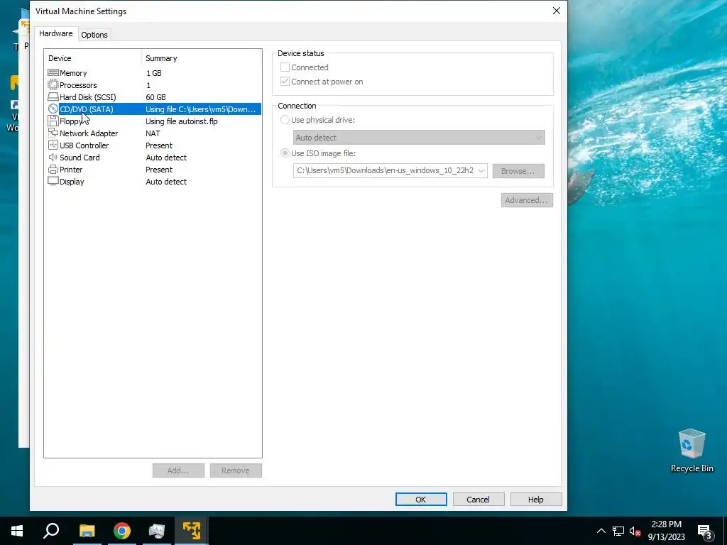Click the Cancel button

tap(478, 499)
